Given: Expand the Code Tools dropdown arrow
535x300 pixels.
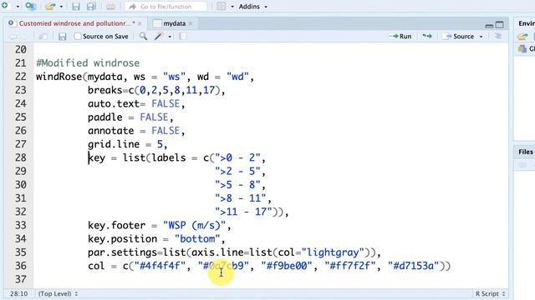Looking at the screenshot, I should pyautogui.click(x=170, y=37).
